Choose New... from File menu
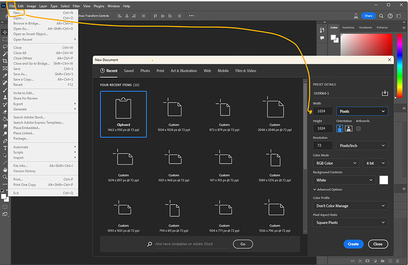The width and height of the screenshot is (408, 265). pos(43,12)
